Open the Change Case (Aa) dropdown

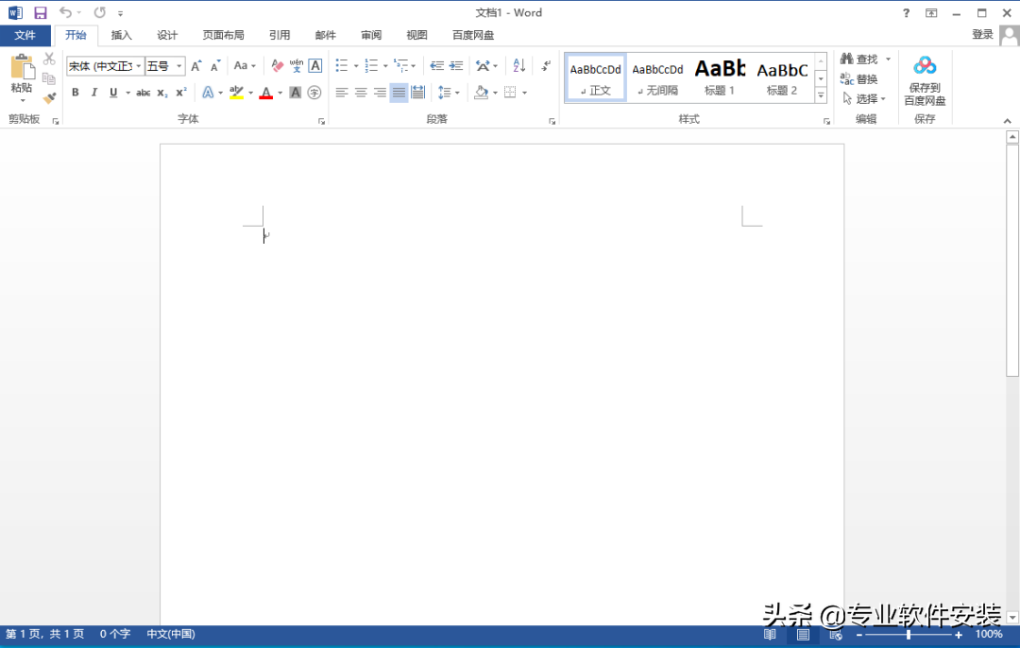pyautogui.click(x=245, y=66)
